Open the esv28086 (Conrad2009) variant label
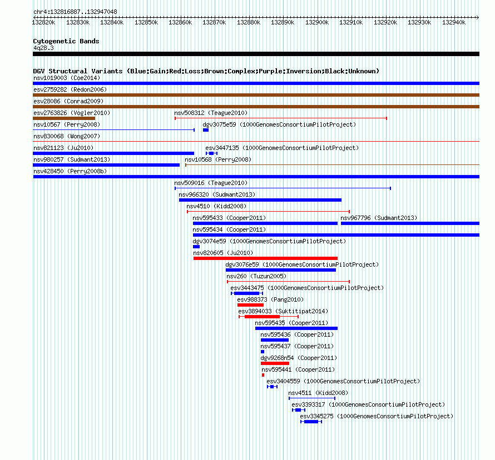 tap(68, 101)
